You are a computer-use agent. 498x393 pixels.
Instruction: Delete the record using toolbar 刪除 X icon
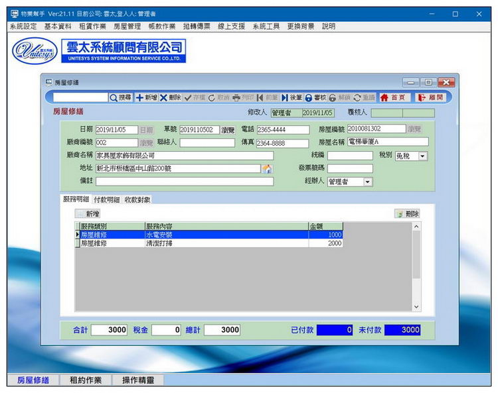click(170, 97)
